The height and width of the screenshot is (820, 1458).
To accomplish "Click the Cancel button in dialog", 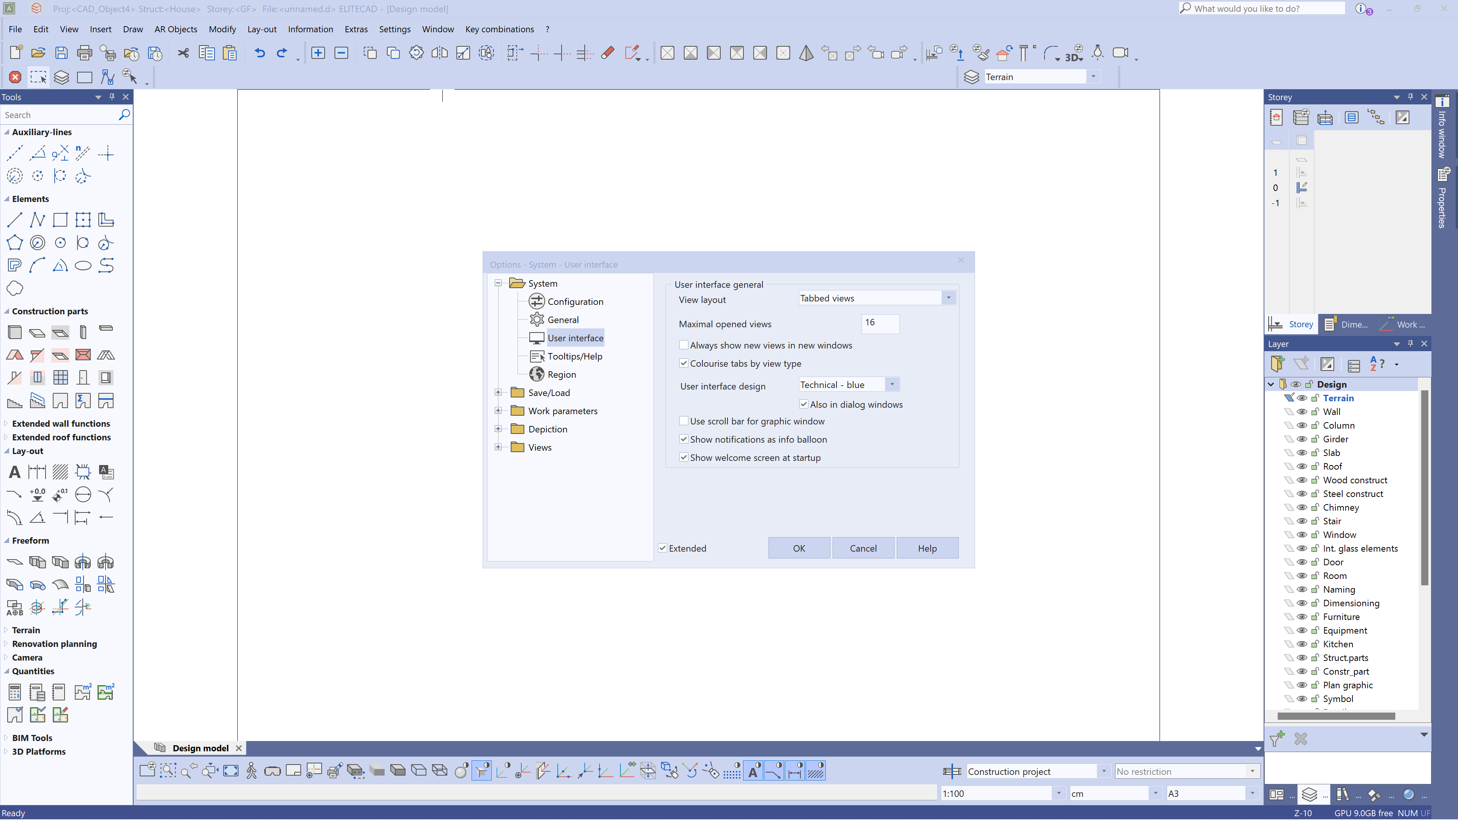I will coord(863,548).
